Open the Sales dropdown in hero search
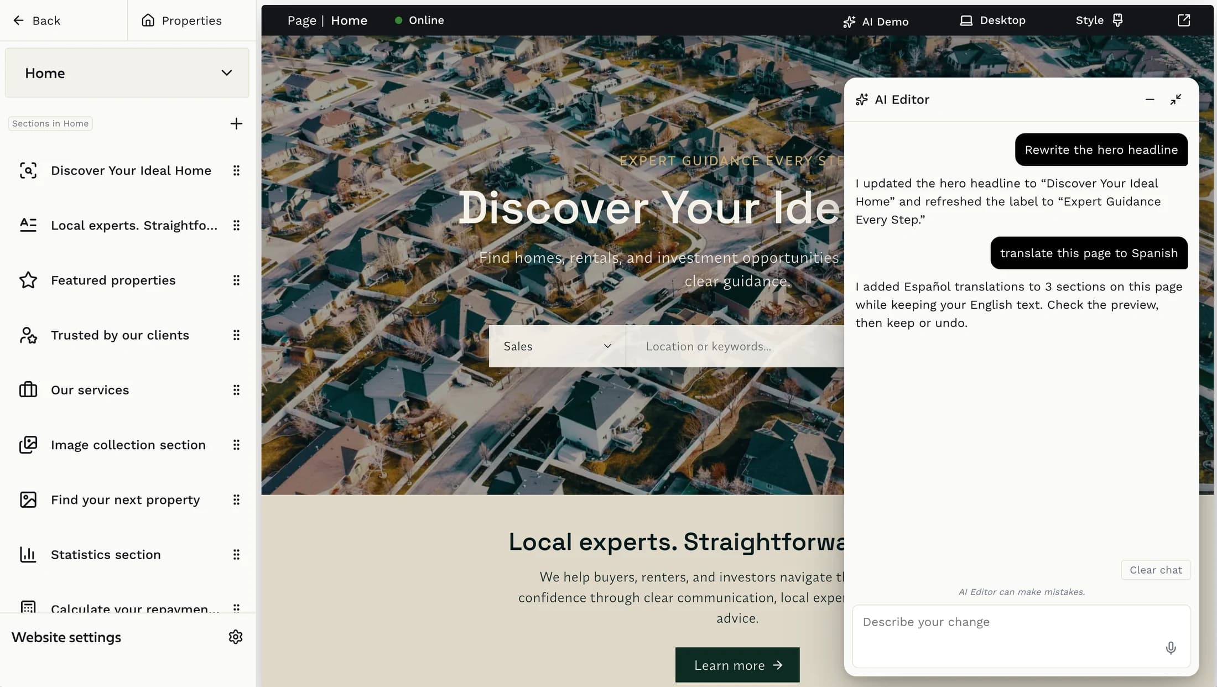Screen dimensions: 1217x687 [x=557, y=346]
